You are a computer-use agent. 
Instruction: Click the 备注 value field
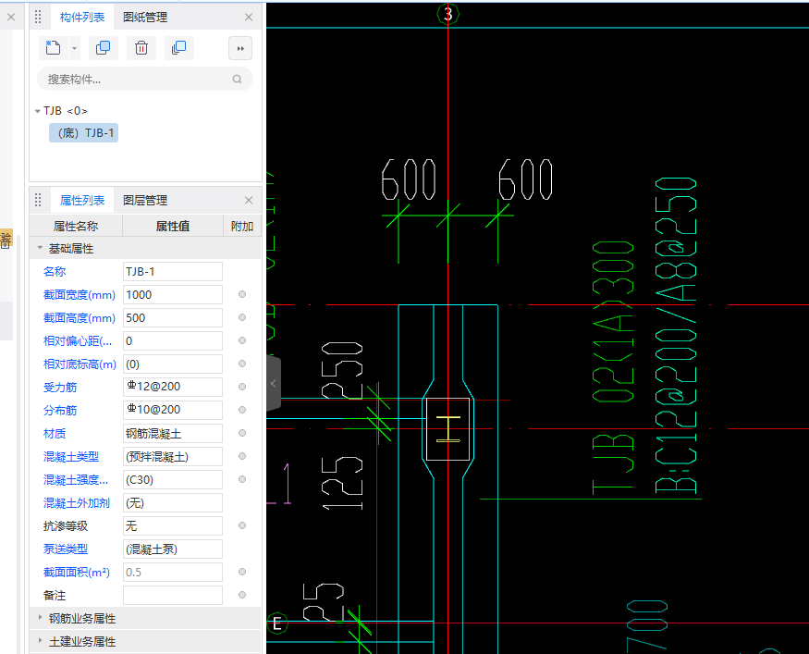coord(173,595)
